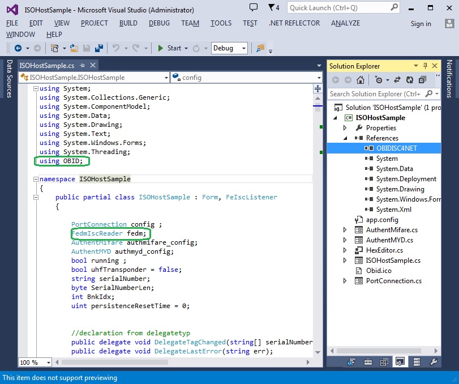The image size is (459, 384).
Task: Open the Debug configuration dropdown
Action: click(x=229, y=48)
